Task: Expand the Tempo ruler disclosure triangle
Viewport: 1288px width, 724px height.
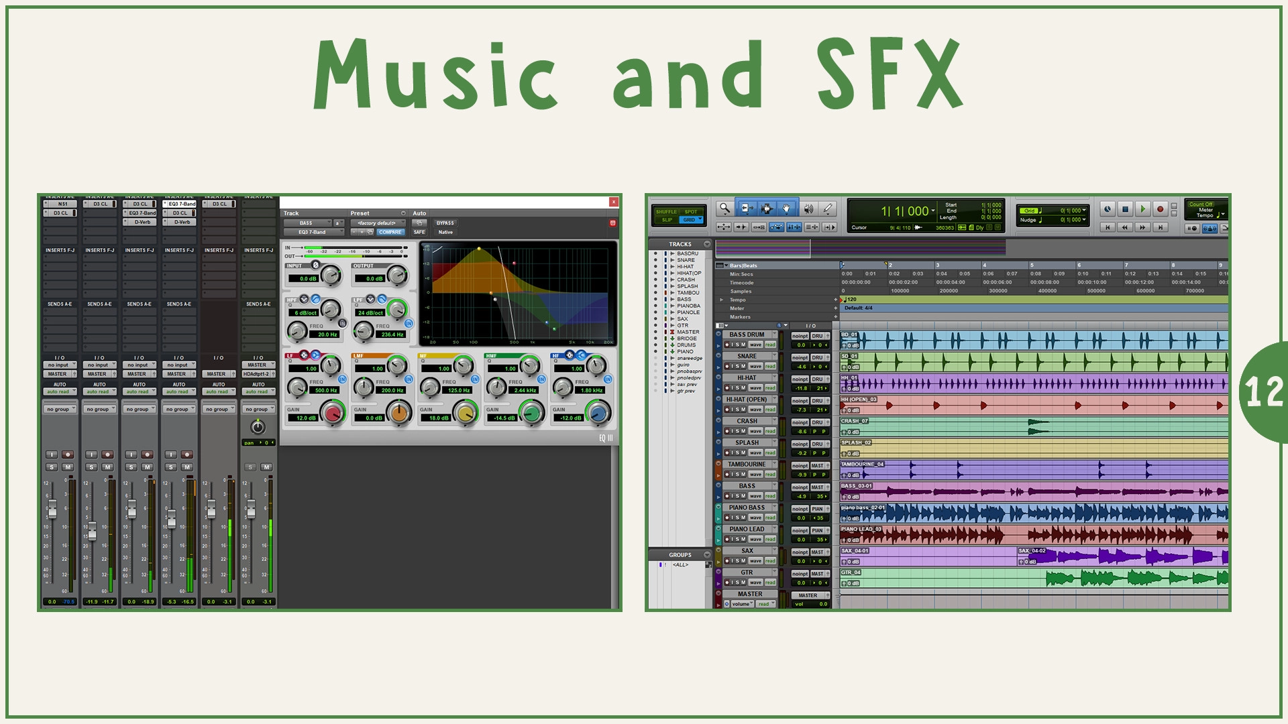Action: point(721,300)
